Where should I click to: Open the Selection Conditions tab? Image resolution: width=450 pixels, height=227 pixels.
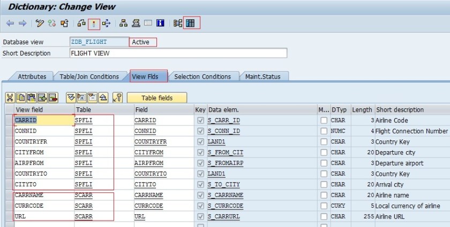point(202,76)
